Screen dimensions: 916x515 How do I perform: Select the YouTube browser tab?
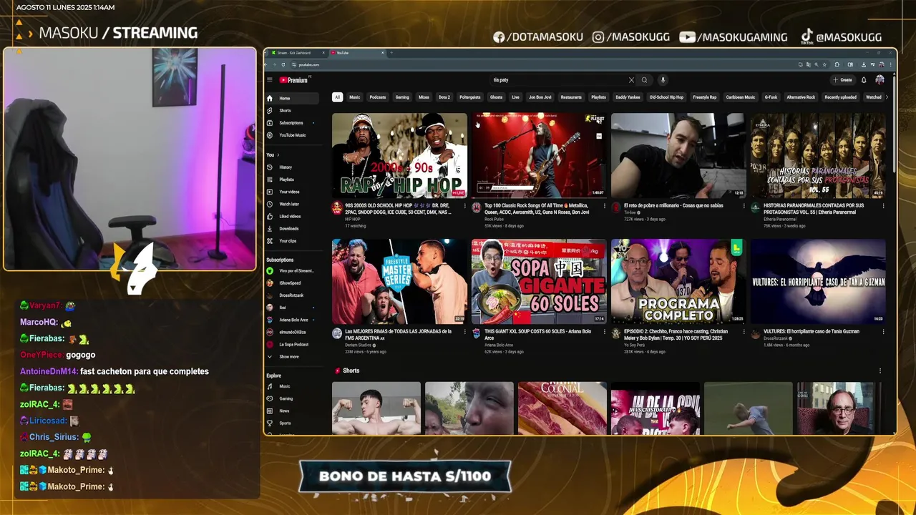pos(358,53)
